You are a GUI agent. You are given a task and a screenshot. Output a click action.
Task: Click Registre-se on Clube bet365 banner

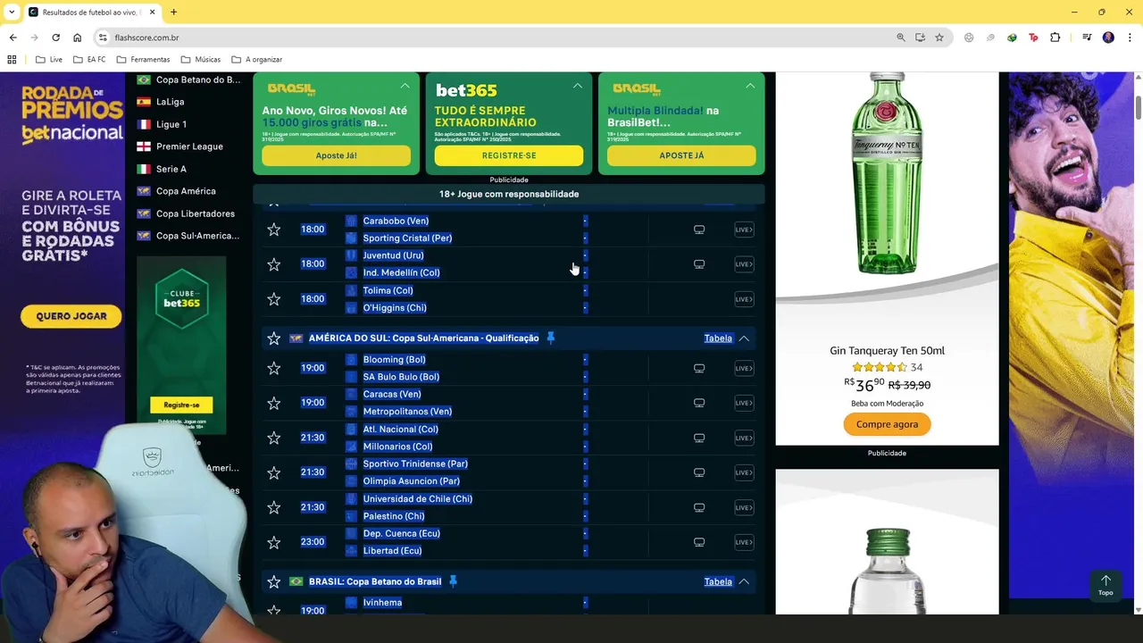181,405
